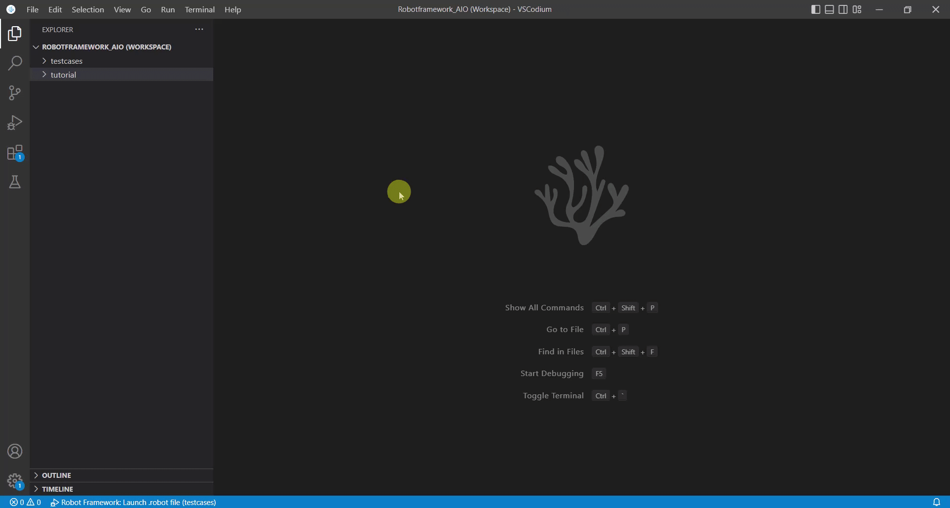This screenshot has height=508, width=950.
Task: Open the Extensions view icon
Action: coord(15,152)
